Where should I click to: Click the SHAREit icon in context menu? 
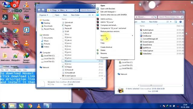point(98,15)
